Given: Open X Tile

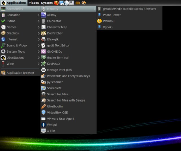Looking at the screenshot, I should click(x=68, y=131).
